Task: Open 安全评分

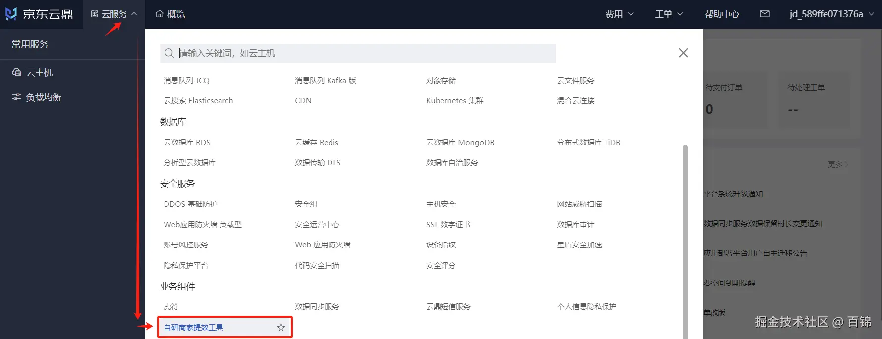Action: [441, 266]
